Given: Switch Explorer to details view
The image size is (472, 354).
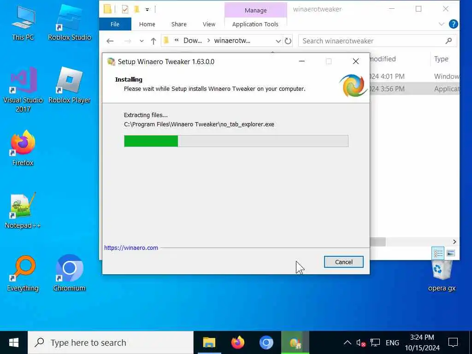Looking at the screenshot, I should (x=438, y=253).
